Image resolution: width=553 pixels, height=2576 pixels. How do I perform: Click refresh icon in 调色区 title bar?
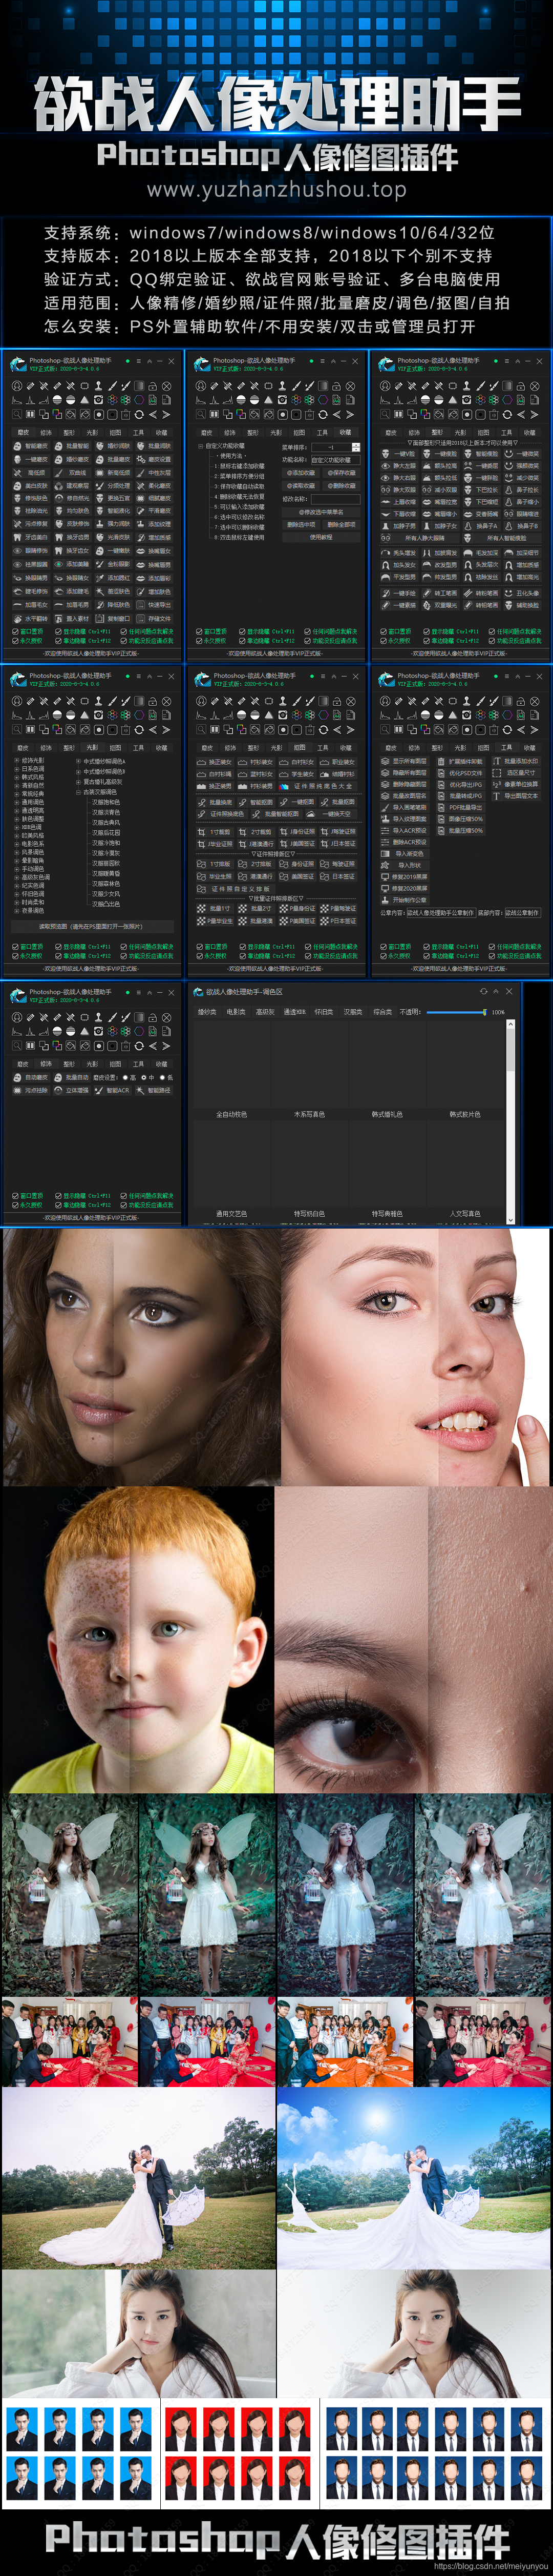pos(483,991)
